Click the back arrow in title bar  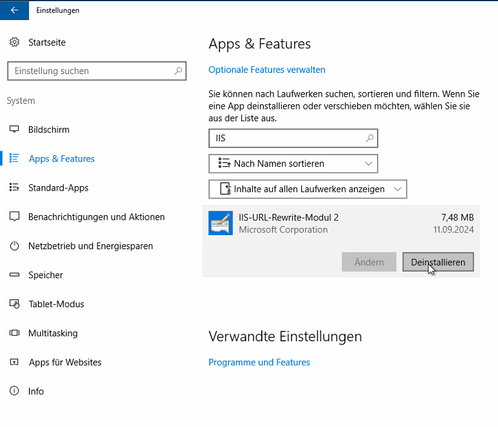pos(14,10)
